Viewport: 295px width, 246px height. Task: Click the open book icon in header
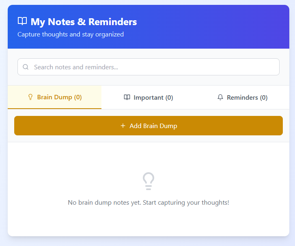22,21
